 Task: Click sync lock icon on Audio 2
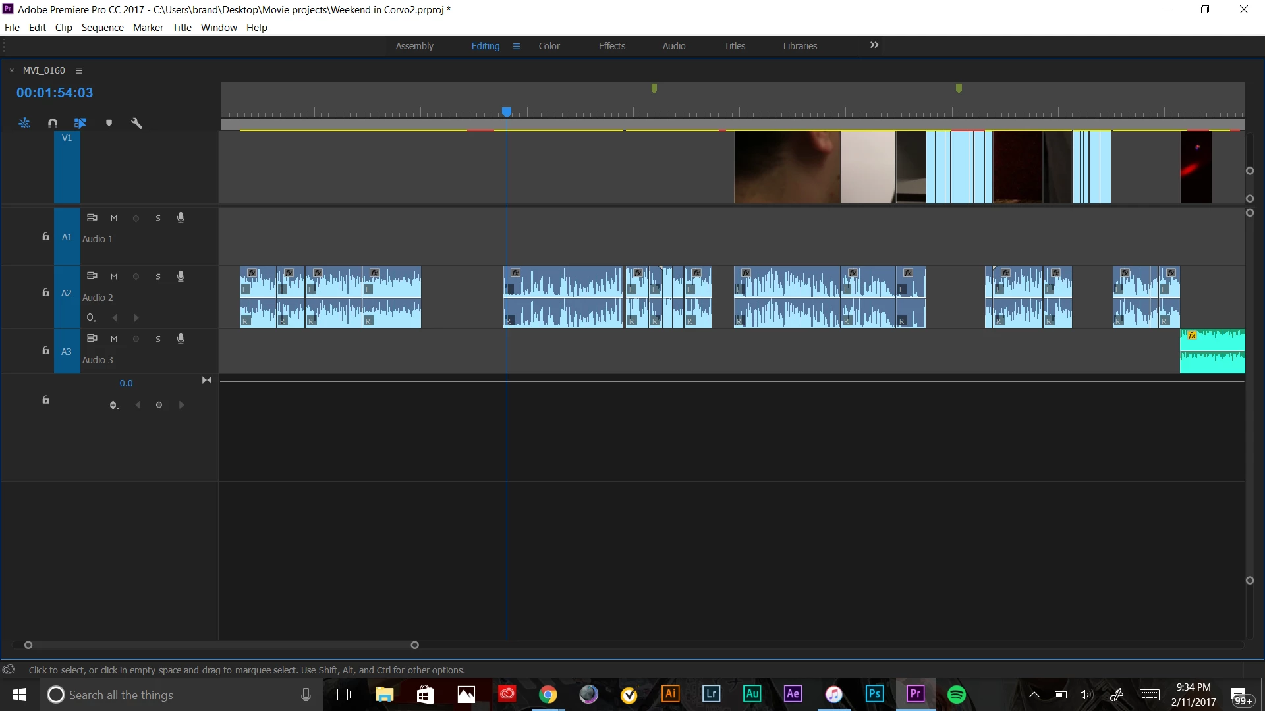pyautogui.click(x=92, y=276)
